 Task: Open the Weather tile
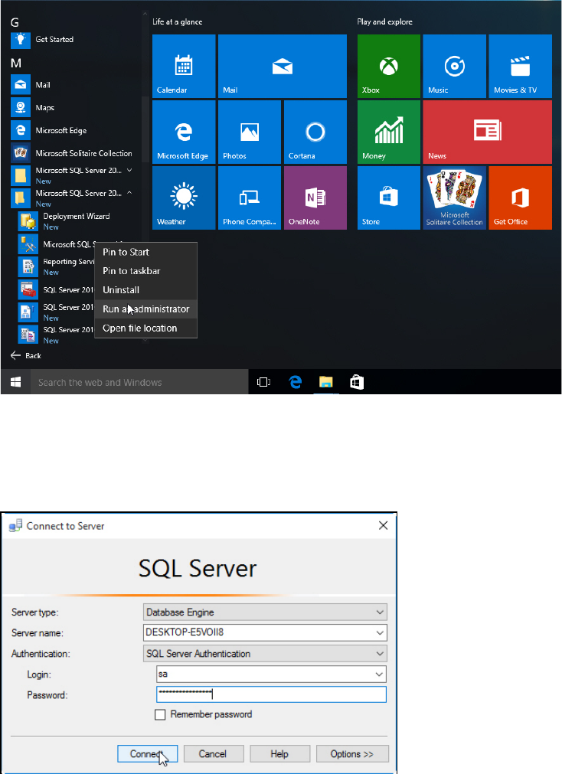[x=184, y=198]
